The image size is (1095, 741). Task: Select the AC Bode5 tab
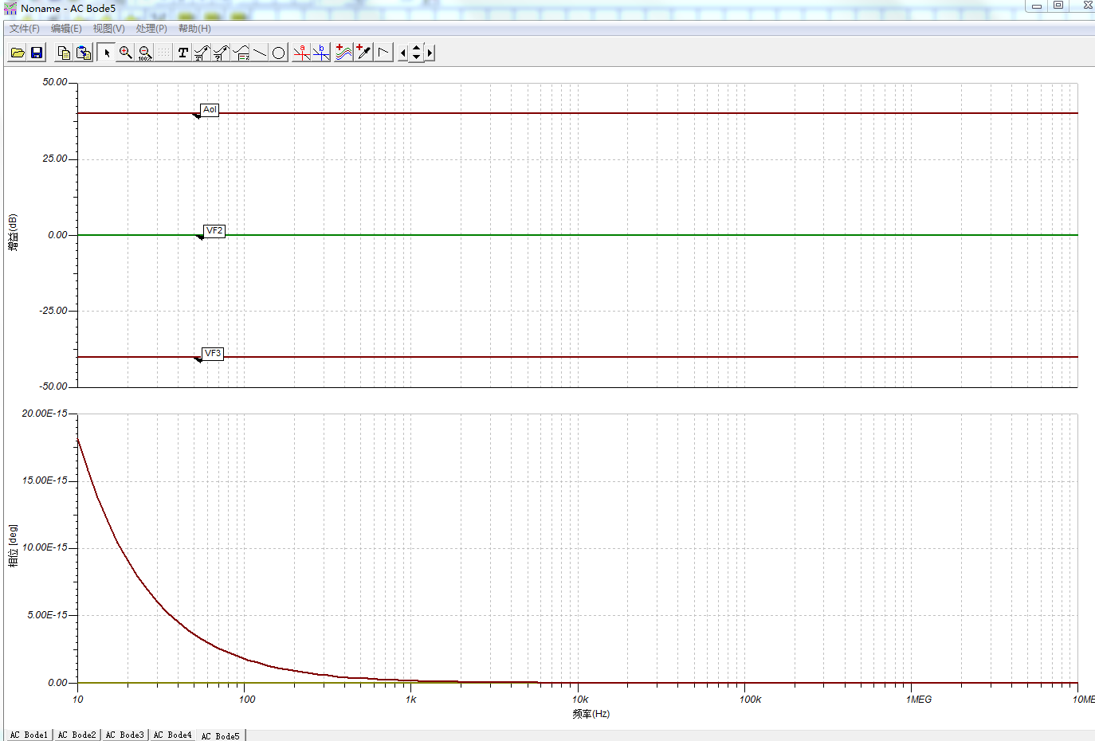221,736
